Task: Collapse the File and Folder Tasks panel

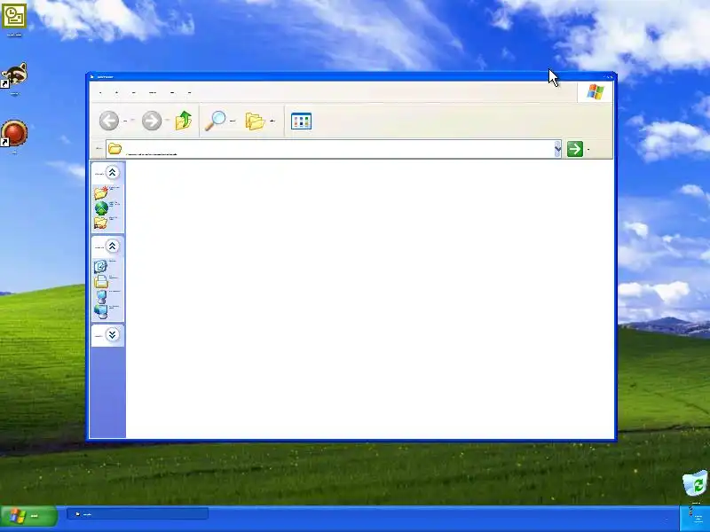Action: [x=112, y=172]
